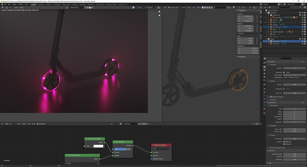Click the Transparent BSDF node header
Viewport: 307px width, 167px height.
tap(94, 139)
